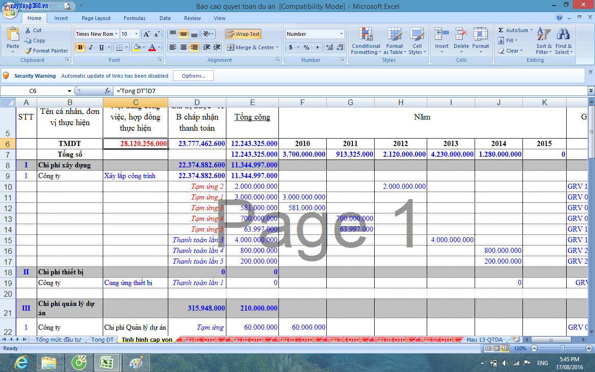Apply comma style number format
The image size is (595, 372).
pyautogui.click(x=317, y=47)
